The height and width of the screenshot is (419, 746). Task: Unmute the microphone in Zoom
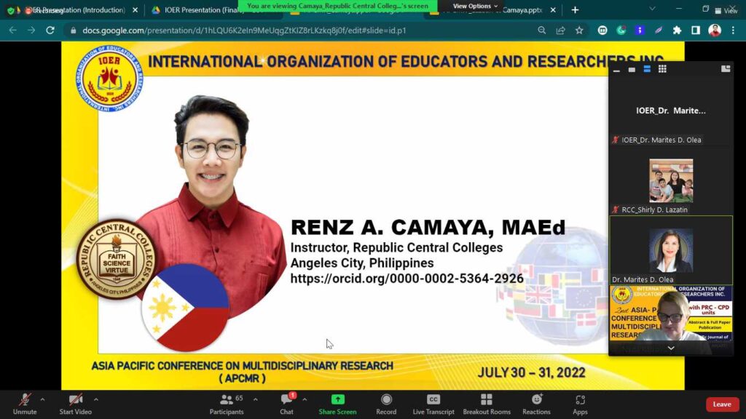[24, 403]
